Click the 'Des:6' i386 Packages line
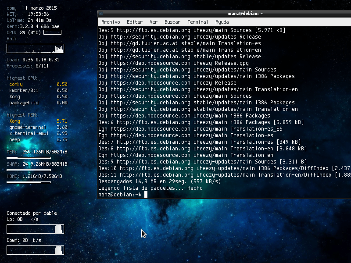This screenshot has height=263, width=351. tap(201, 122)
